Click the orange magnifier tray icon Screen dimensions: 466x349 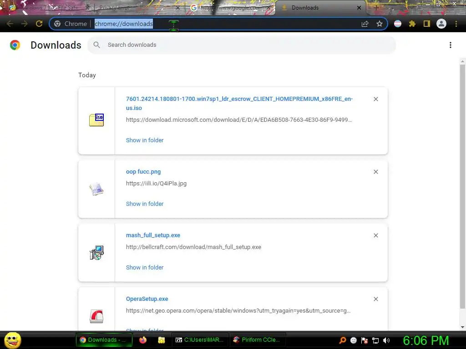342,340
